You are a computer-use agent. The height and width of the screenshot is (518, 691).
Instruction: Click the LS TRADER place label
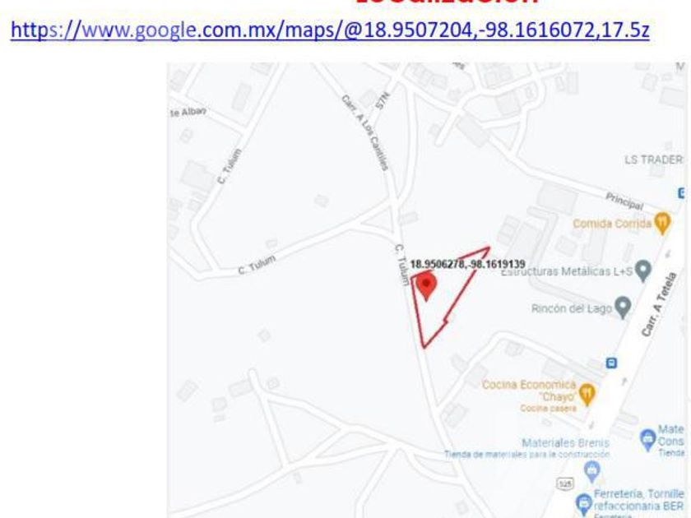[x=653, y=160]
